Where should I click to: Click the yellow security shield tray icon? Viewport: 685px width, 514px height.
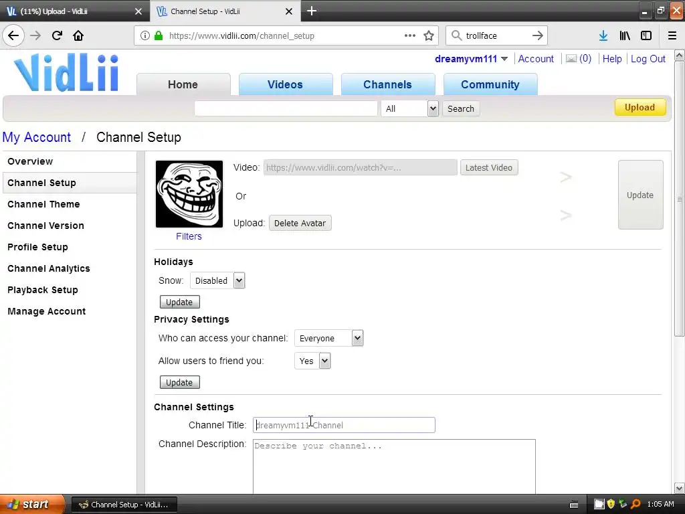pyautogui.click(x=611, y=504)
